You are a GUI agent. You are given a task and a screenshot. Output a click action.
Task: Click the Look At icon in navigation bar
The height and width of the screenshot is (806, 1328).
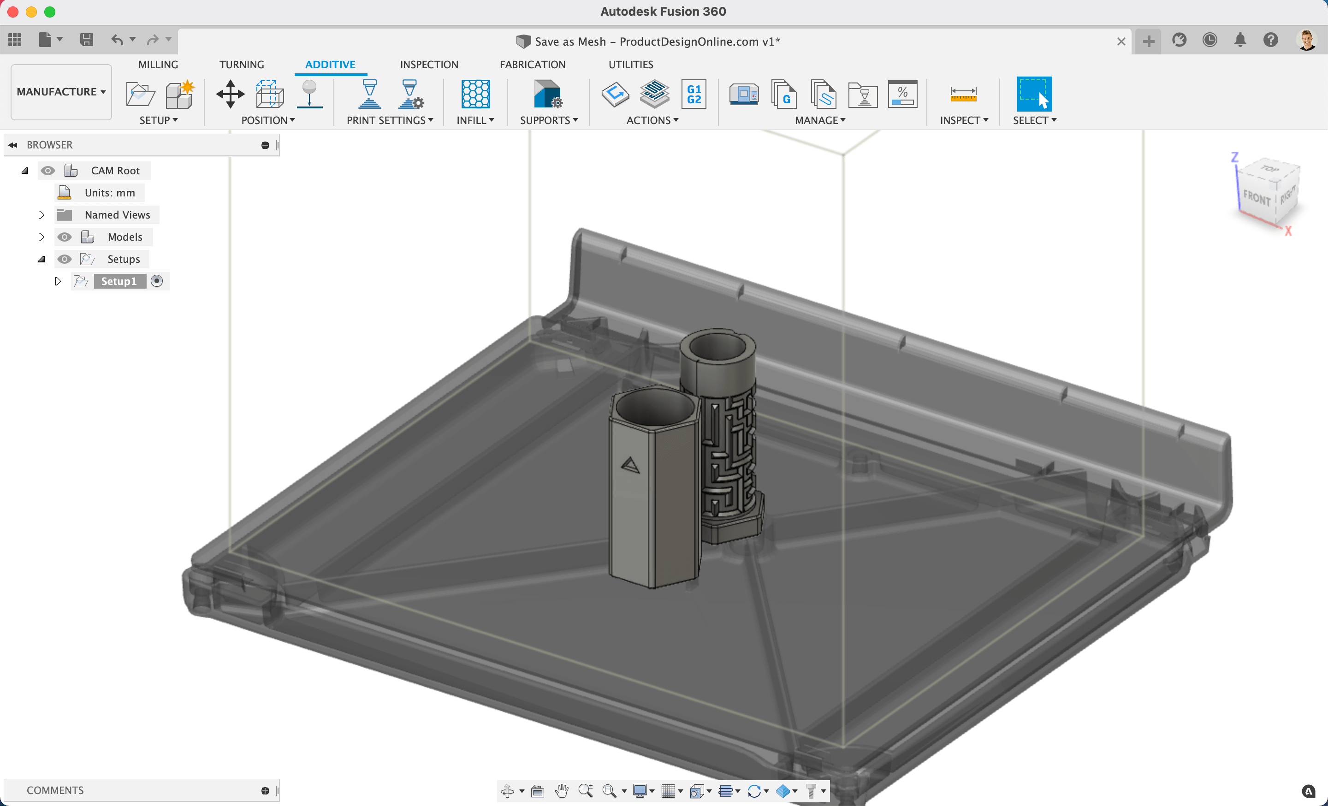537,791
